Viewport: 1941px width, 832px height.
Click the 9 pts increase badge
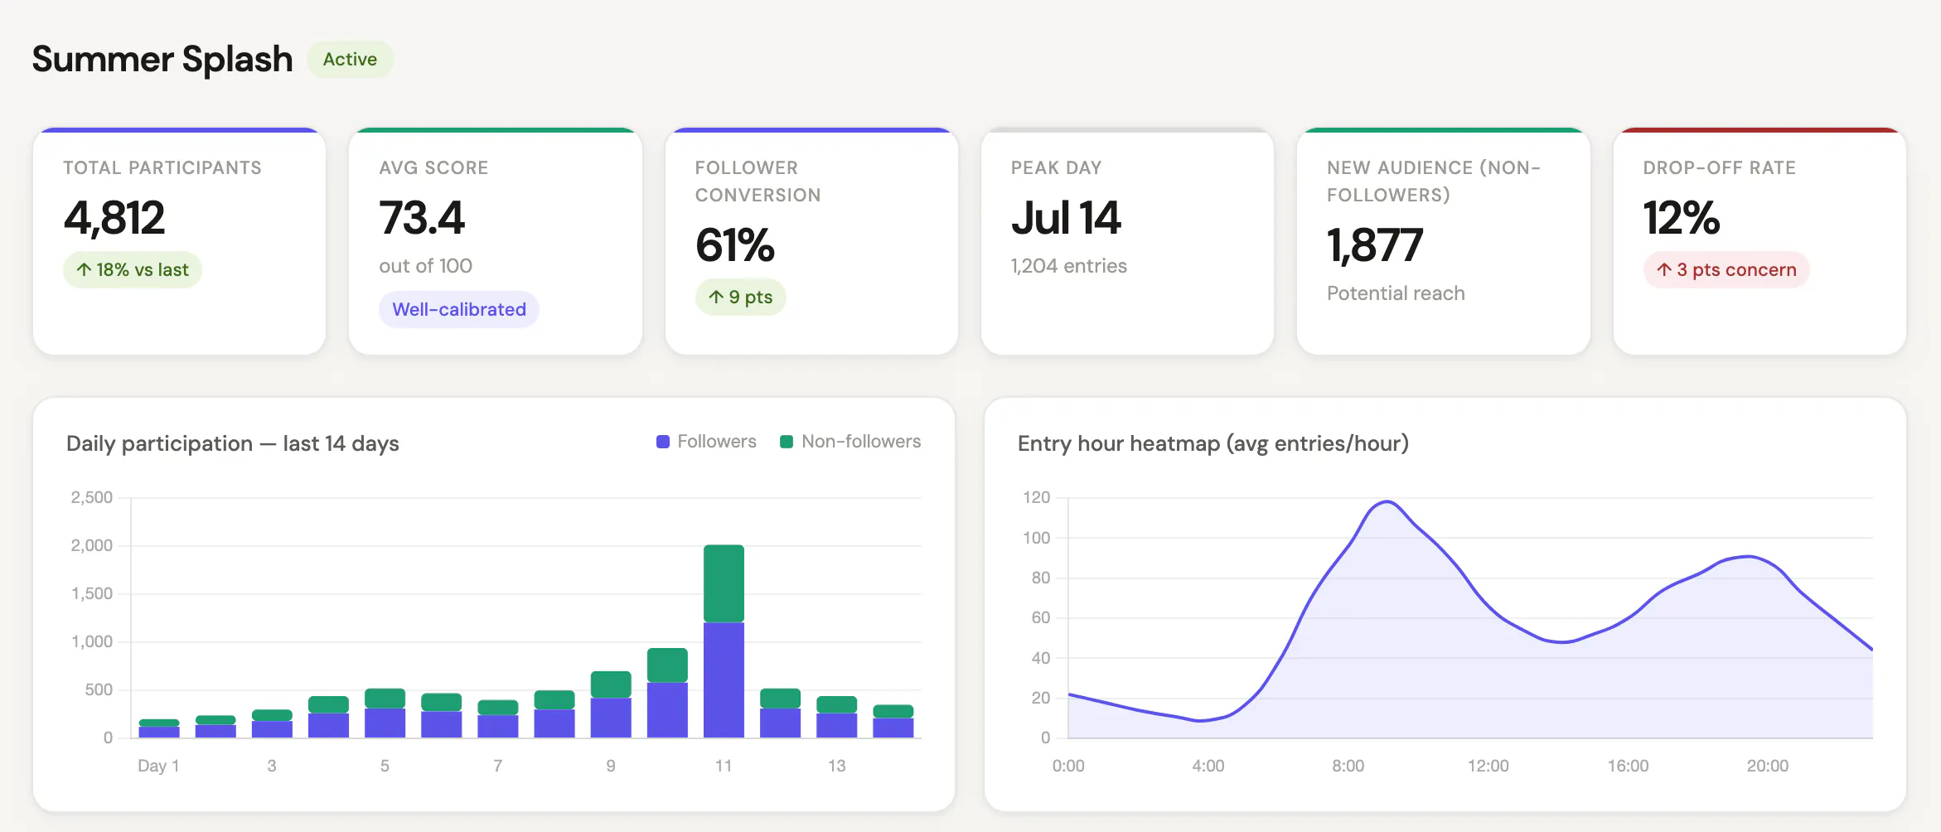(x=741, y=297)
